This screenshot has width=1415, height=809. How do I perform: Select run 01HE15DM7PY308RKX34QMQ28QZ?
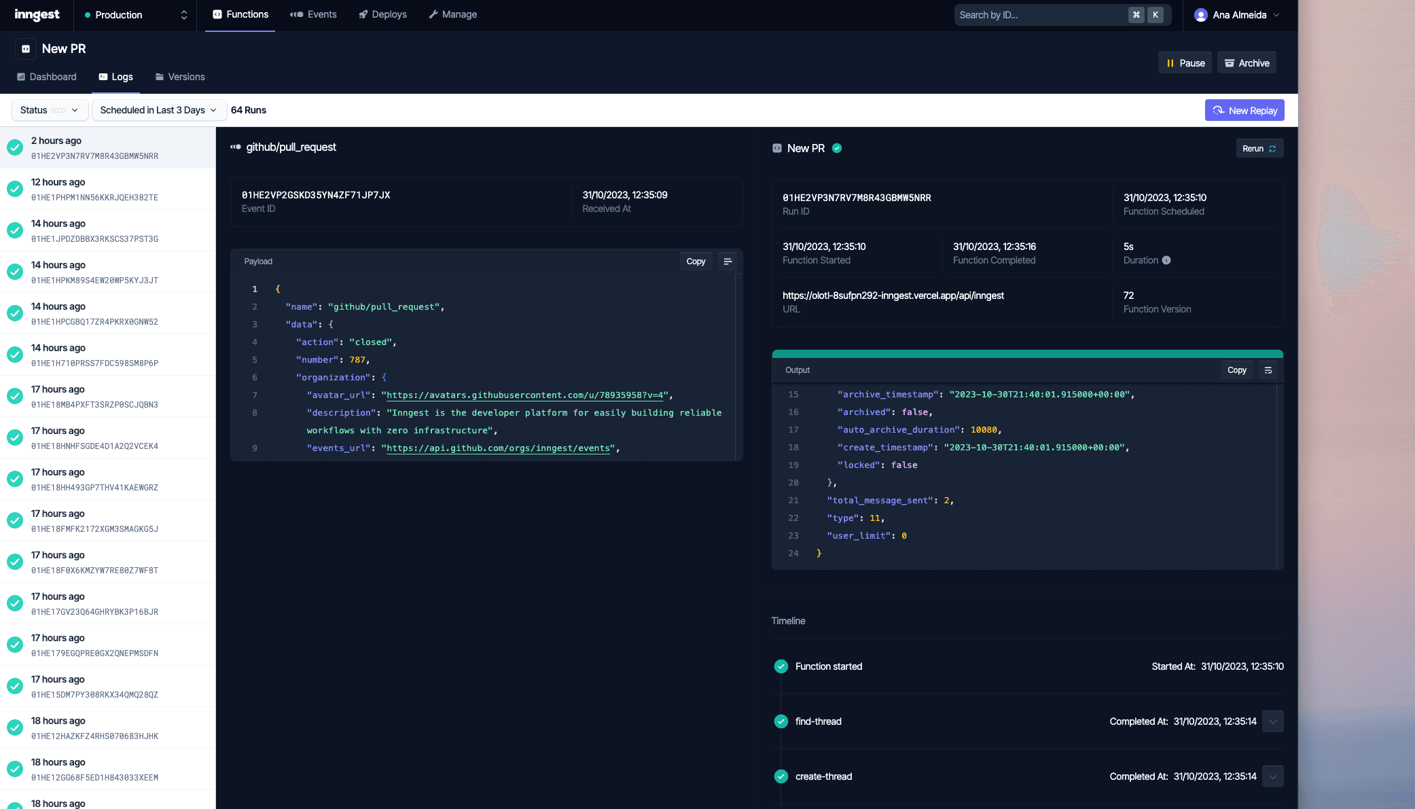(x=108, y=687)
